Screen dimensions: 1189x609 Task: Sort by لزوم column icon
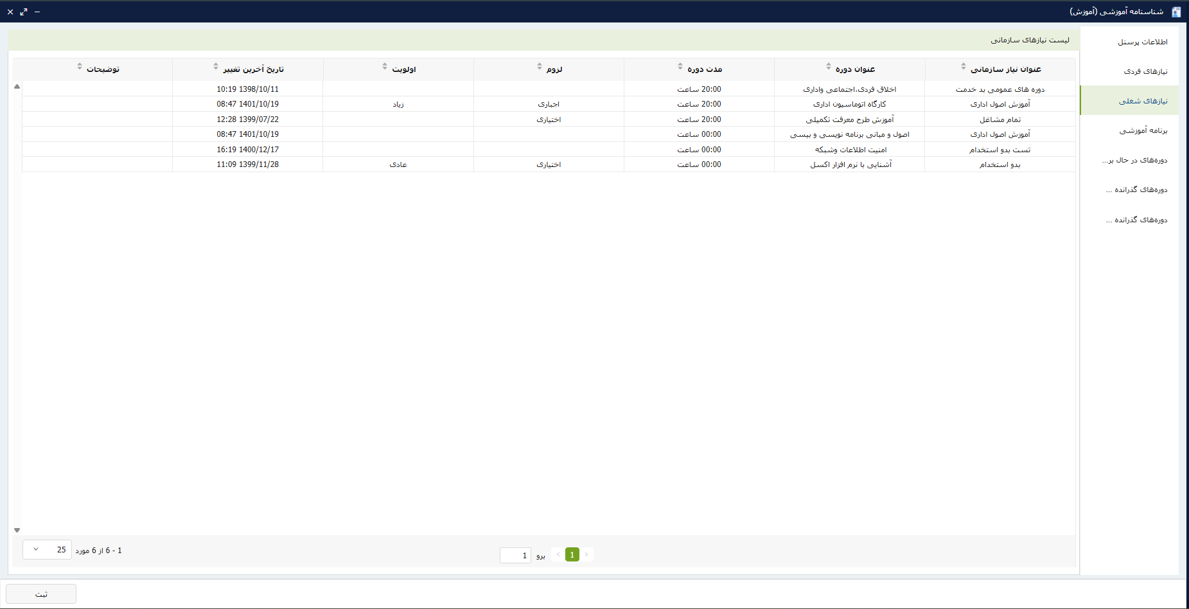pos(540,67)
